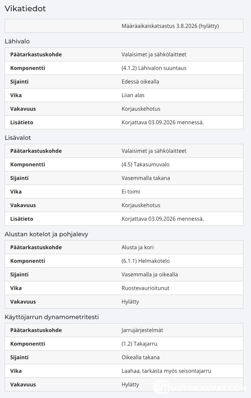Select the Liian alas fault text

click(x=133, y=95)
